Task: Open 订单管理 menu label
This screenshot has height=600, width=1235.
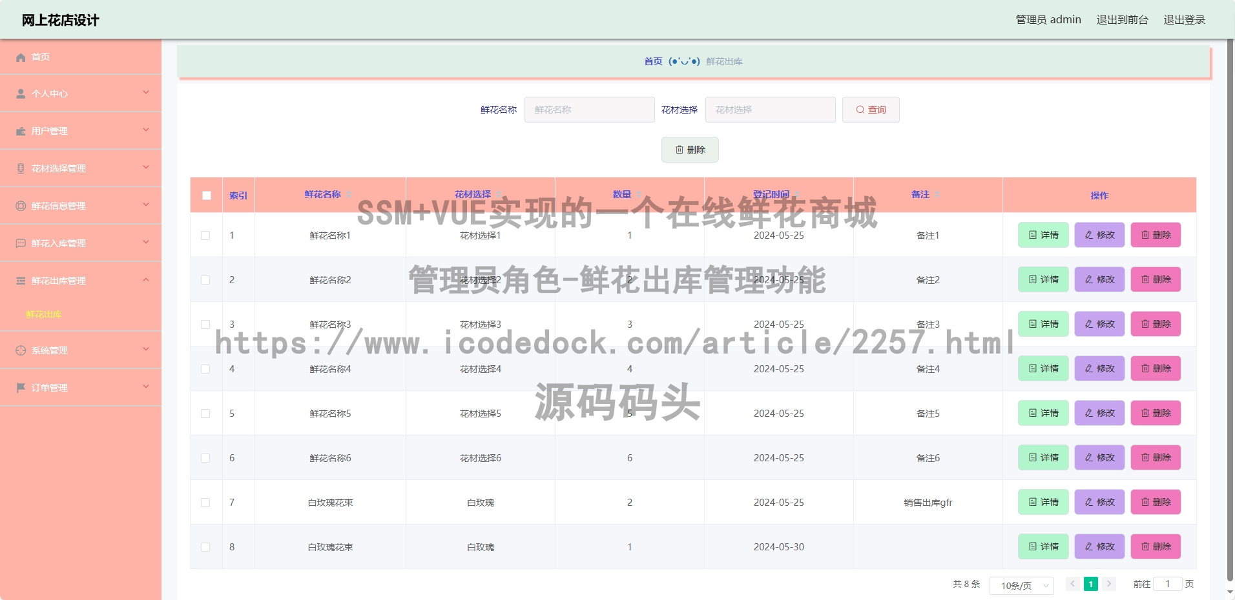Action: (x=50, y=388)
